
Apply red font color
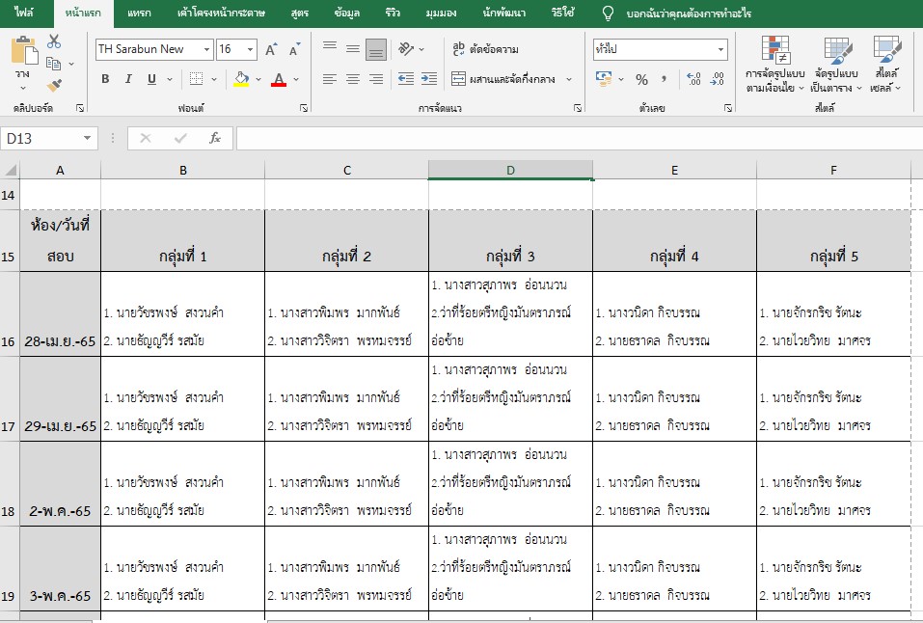279,79
